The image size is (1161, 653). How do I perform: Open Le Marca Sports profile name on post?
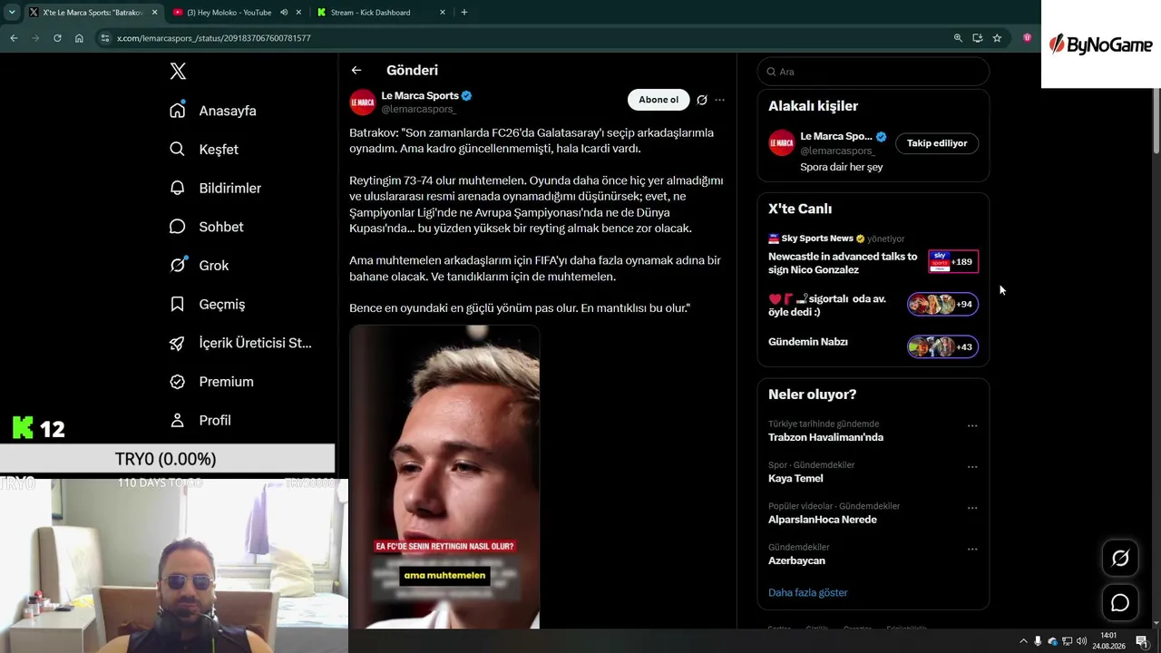tap(420, 95)
